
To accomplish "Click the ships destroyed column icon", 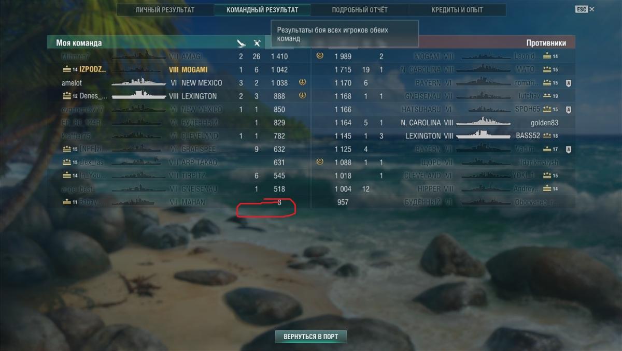I will click(241, 43).
